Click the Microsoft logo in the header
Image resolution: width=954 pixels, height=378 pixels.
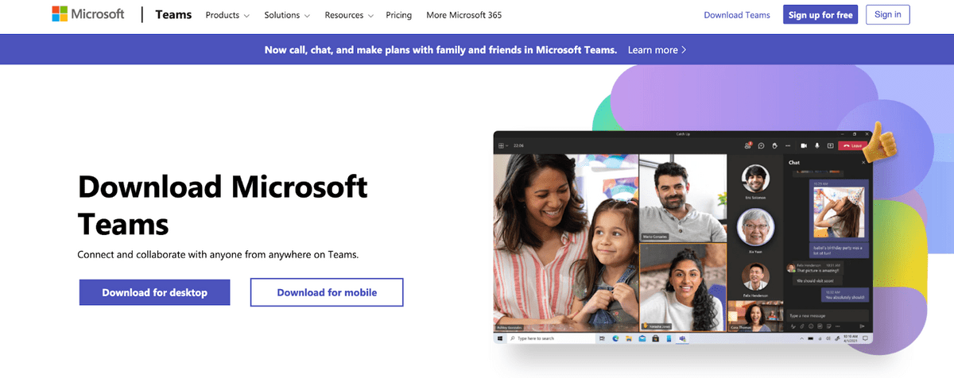(88, 14)
